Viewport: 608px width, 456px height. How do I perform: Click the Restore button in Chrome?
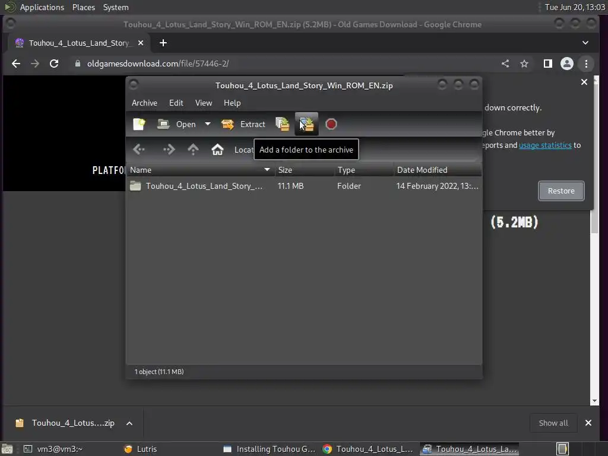(x=561, y=191)
